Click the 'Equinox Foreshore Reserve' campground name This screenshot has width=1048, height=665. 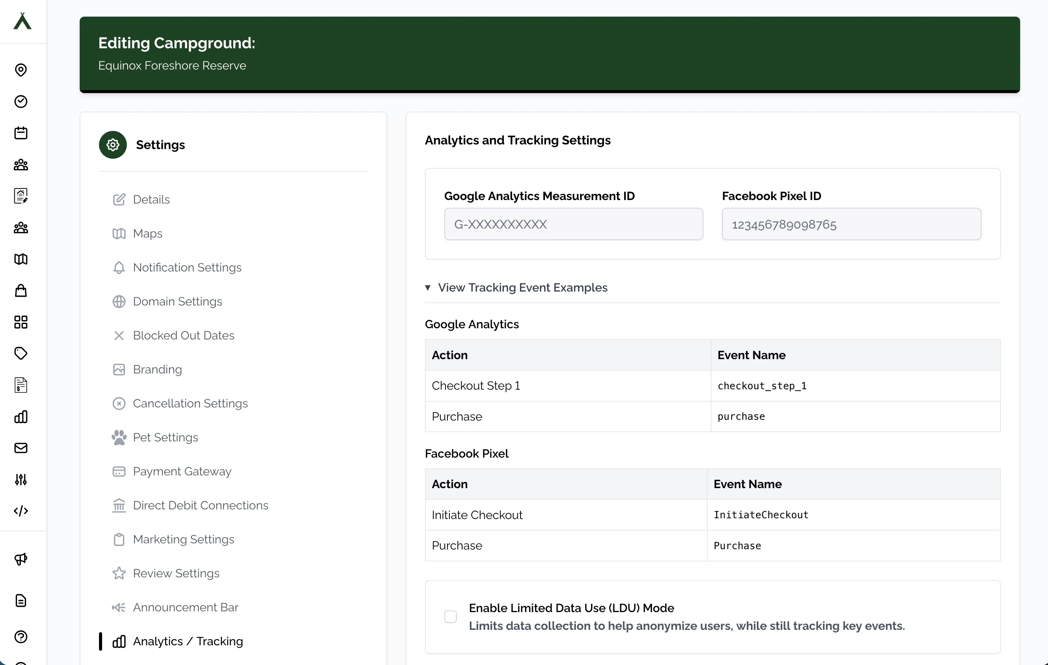click(172, 65)
